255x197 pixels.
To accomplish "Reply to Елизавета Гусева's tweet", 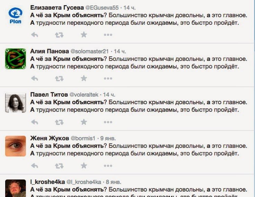I will click(x=34, y=35).
